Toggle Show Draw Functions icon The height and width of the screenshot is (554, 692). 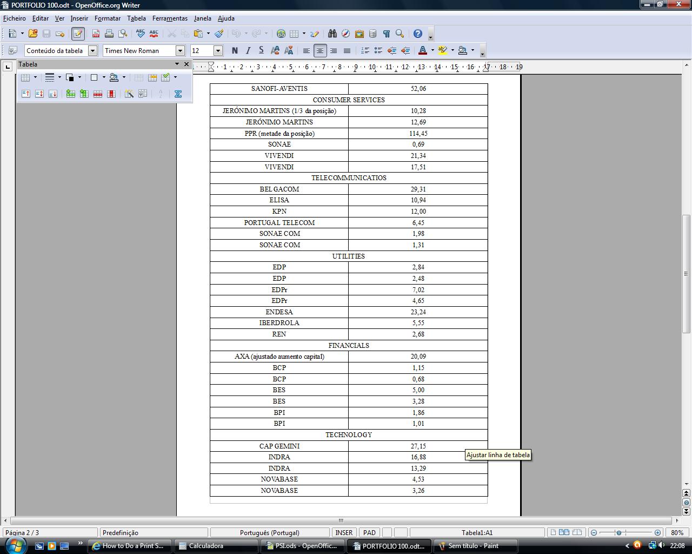(x=315, y=34)
